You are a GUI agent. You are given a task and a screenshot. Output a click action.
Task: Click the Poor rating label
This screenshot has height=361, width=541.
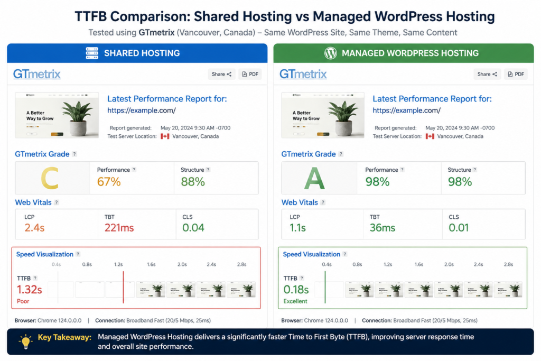coord(23,301)
